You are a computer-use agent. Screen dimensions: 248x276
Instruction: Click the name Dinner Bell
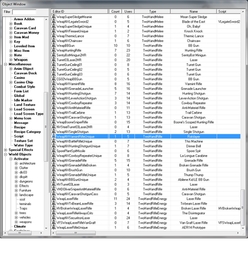pyautogui.click(x=193, y=146)
